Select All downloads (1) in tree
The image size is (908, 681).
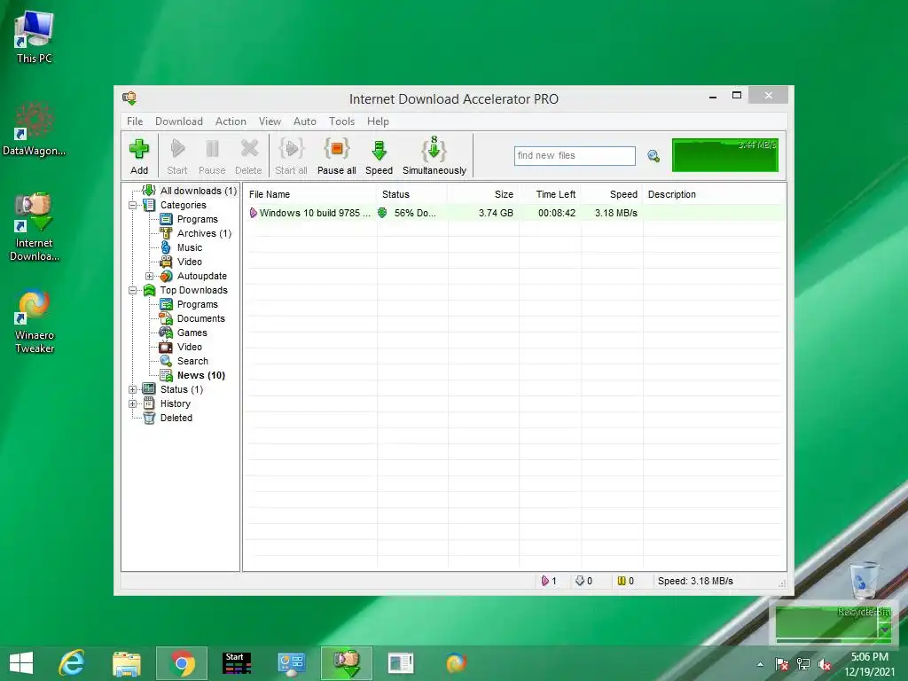tap(198, 191)
